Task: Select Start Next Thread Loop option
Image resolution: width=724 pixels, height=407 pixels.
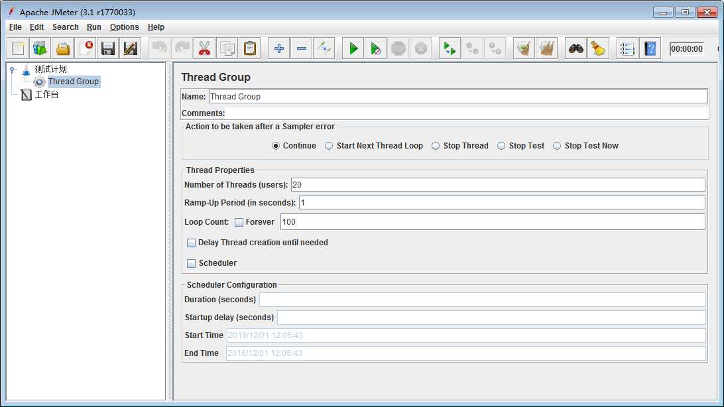Action: pos(329,146)
